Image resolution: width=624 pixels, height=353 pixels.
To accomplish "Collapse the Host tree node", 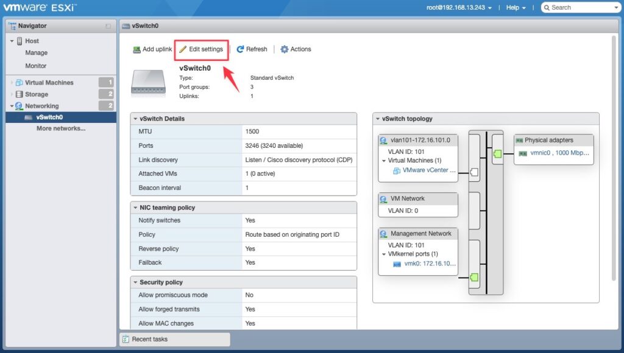I will (x=12, y=41).
